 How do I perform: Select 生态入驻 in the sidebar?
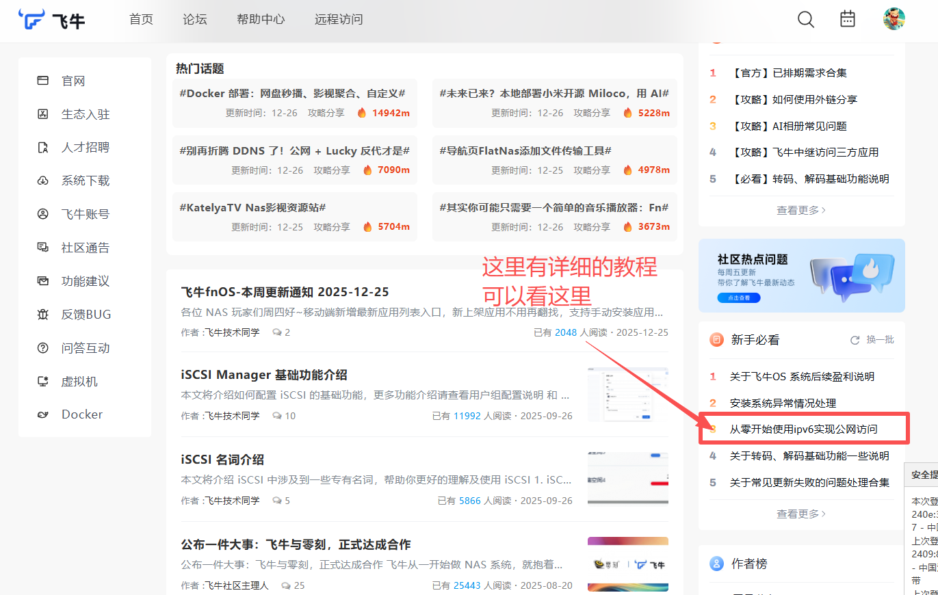[x=86, y=114]
